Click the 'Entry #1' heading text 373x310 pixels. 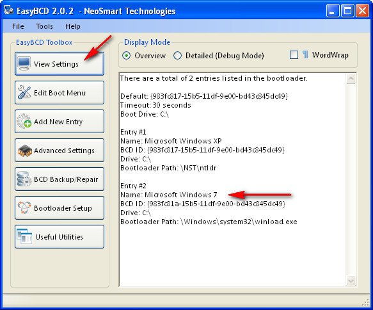133,132
